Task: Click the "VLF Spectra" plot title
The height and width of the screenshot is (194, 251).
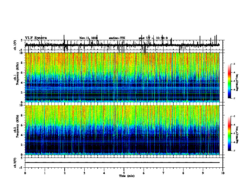Action: pyautogui.click(x=36, y=38)
